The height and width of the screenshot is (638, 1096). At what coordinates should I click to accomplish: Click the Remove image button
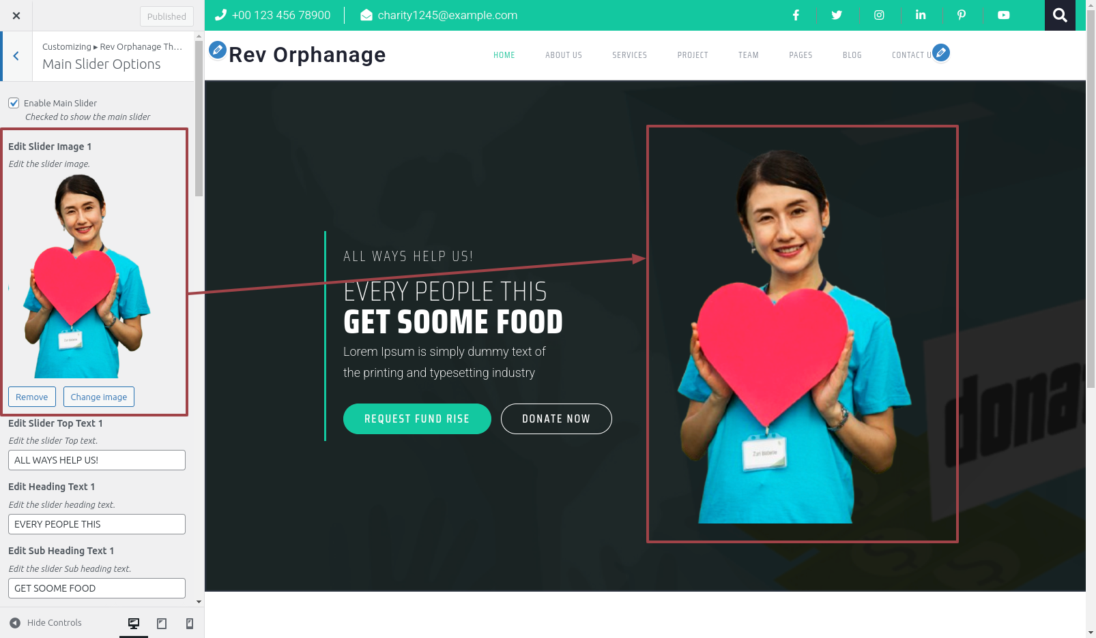[32, 397]
